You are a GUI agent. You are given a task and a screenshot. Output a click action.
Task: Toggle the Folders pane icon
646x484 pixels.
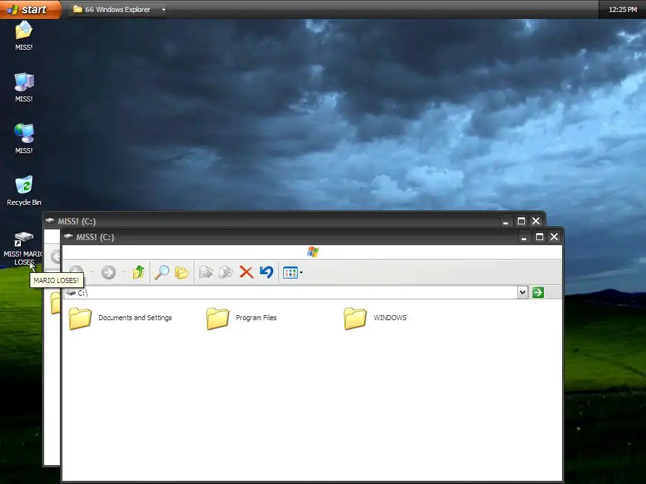182,272
